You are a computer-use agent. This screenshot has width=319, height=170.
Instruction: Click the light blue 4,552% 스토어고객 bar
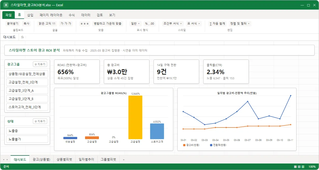coord(157,131)
